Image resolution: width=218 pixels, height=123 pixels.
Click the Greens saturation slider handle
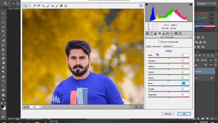[169, 74]
